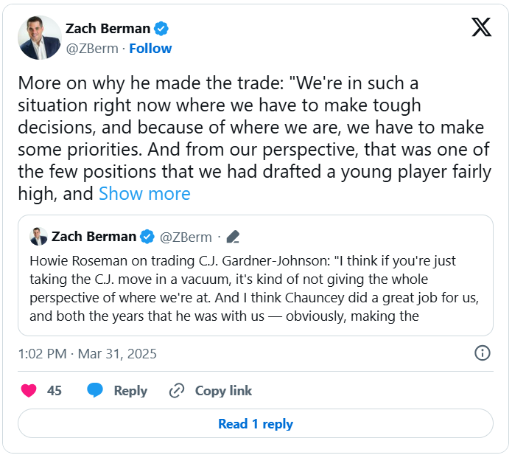Viewport: 512px width, 455px height.
Task: Open Zach Berman's large profile photo
Action: pyautogui.click(x=40, y=38)
